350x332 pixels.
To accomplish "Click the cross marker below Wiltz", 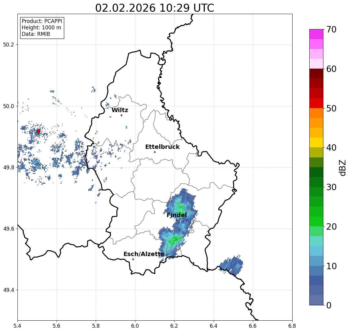I will point(121,115).
